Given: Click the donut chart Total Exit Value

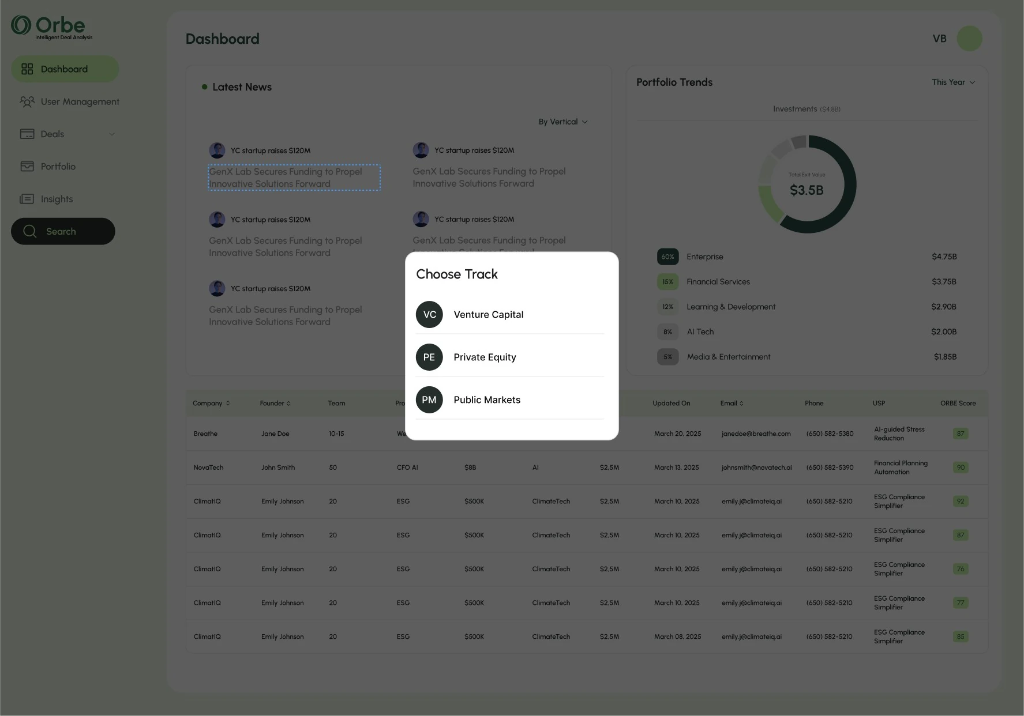Looking at the screenshot, I should [x=807, y=184].
